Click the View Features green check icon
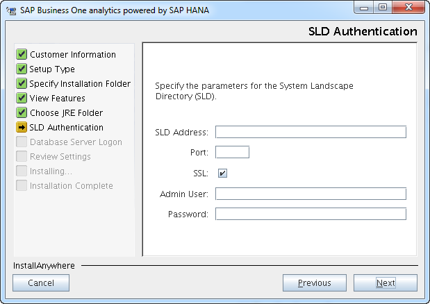Image resolution: width=430 pixels, height=304 pixels. point(22,98)
